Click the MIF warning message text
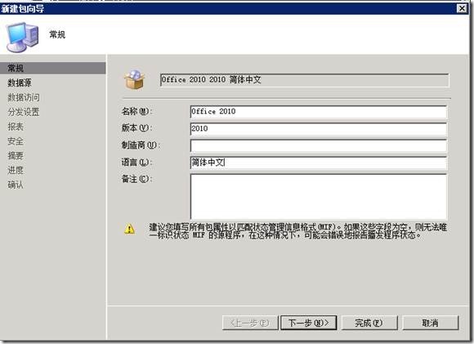 pos(297,231)
